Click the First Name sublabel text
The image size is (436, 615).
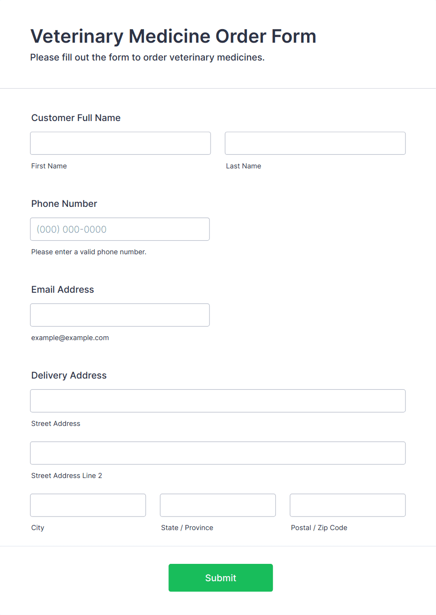[x=49, y=166]
